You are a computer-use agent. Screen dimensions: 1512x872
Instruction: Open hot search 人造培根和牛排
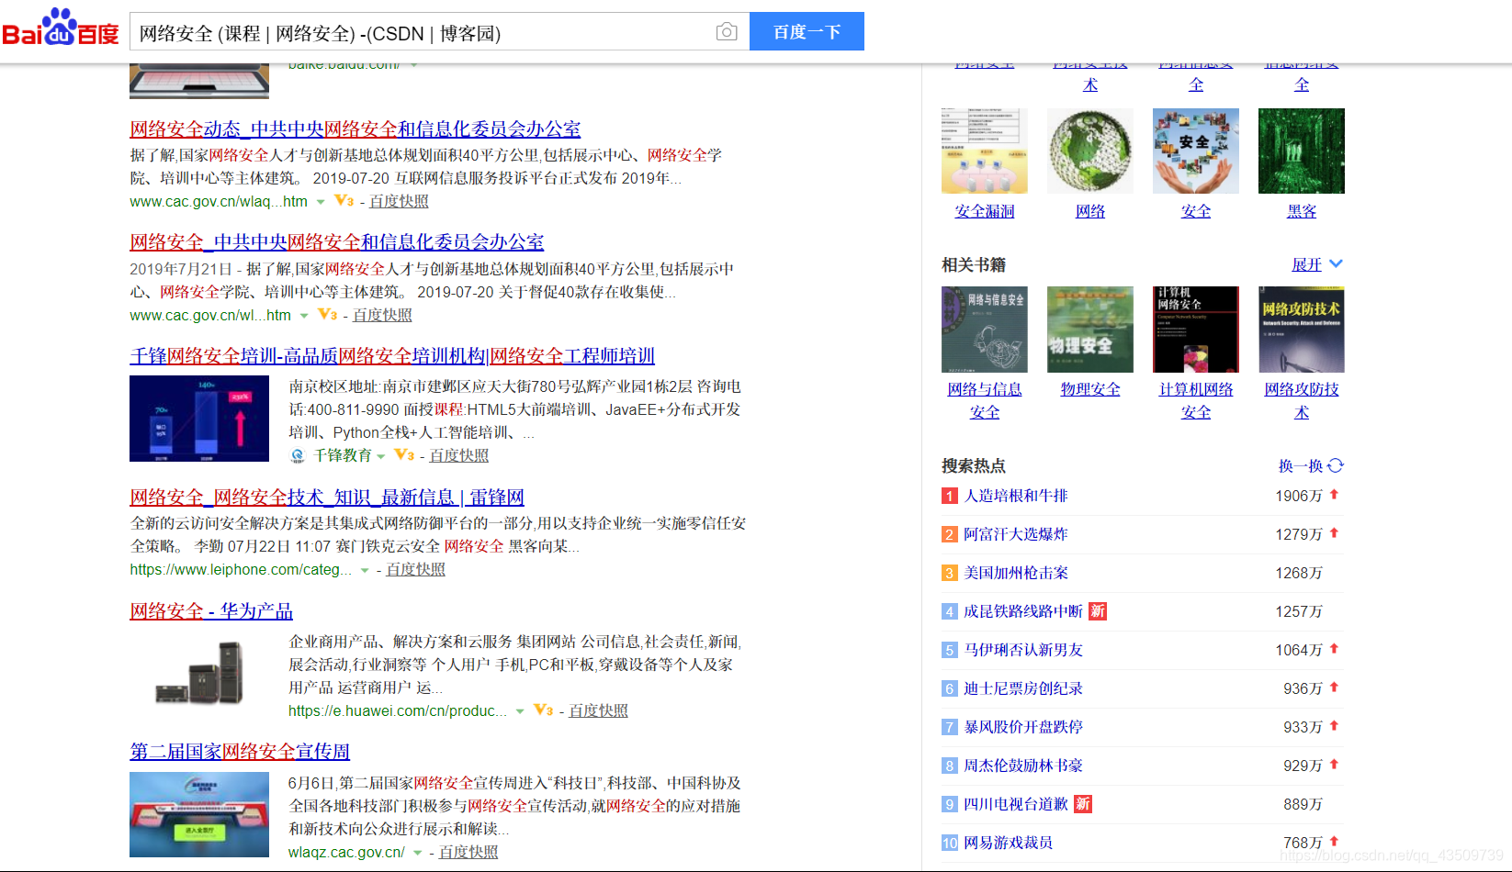click(1016, 496)
